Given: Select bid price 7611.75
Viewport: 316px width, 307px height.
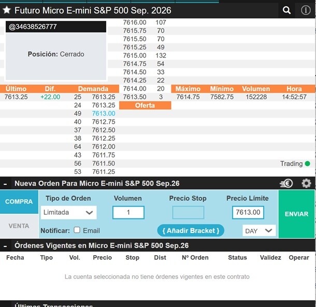Looking at the screenshot, I should coord(104,155).
